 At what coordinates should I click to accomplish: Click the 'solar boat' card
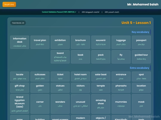[x=101, y=76]
